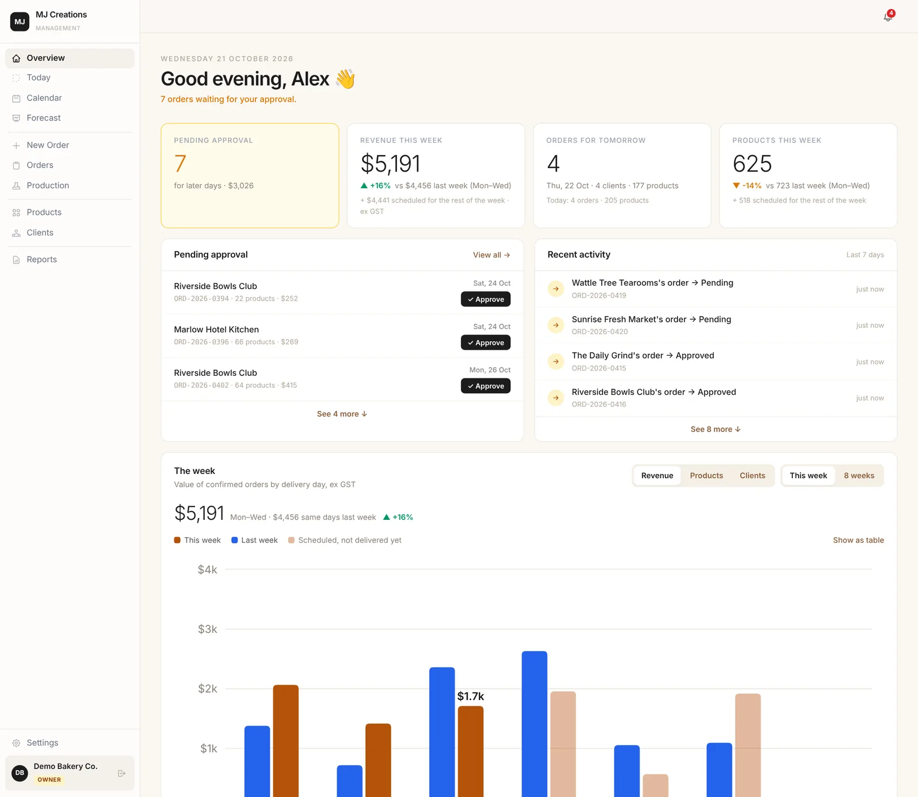Switch chart to Revenue view
Screen dimensions: 918x797
[x=657, y=476]
